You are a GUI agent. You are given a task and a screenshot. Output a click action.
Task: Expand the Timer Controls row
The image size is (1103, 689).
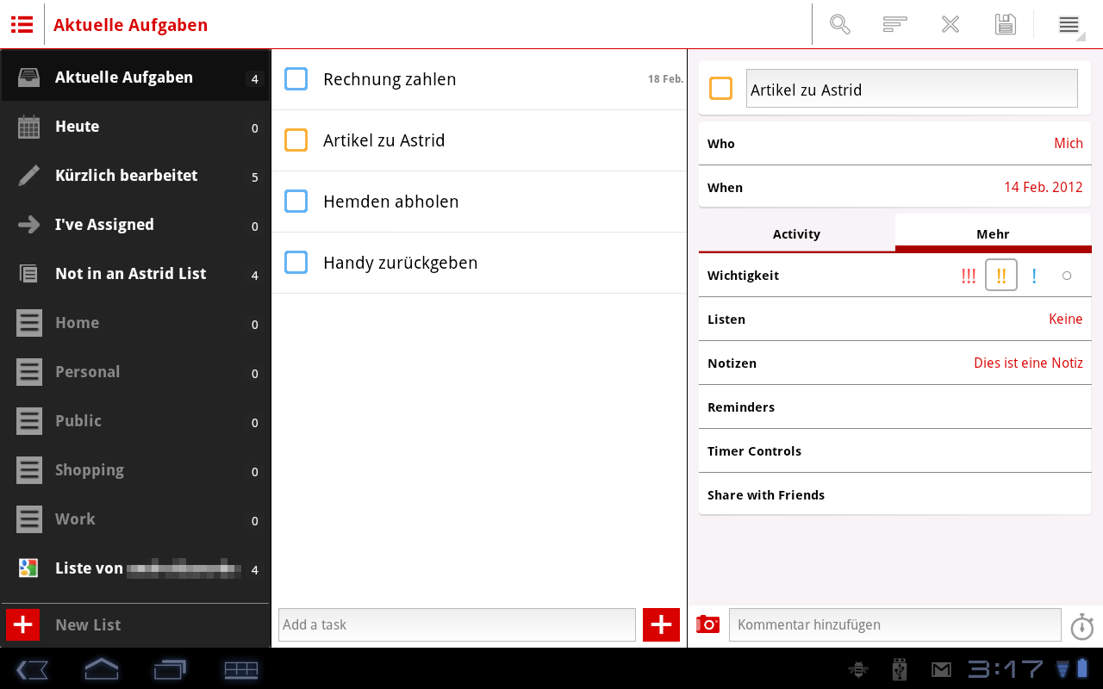pos(894,451)
